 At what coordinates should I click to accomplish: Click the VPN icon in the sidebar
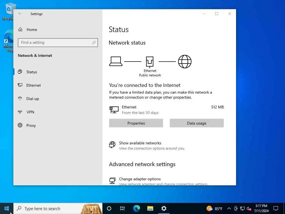pyautogui.click(x=20, y=112)
